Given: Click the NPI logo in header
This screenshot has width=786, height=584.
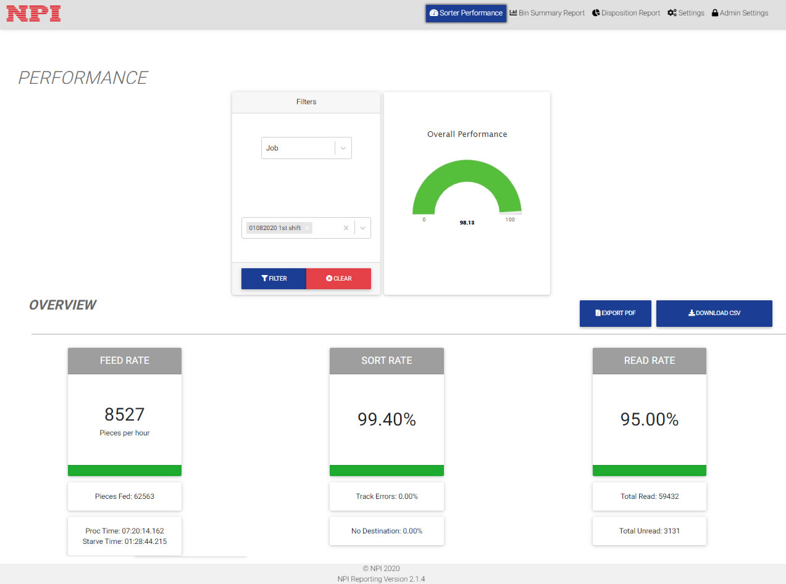Looking at the screenshot, I should [x=33, y=13].
